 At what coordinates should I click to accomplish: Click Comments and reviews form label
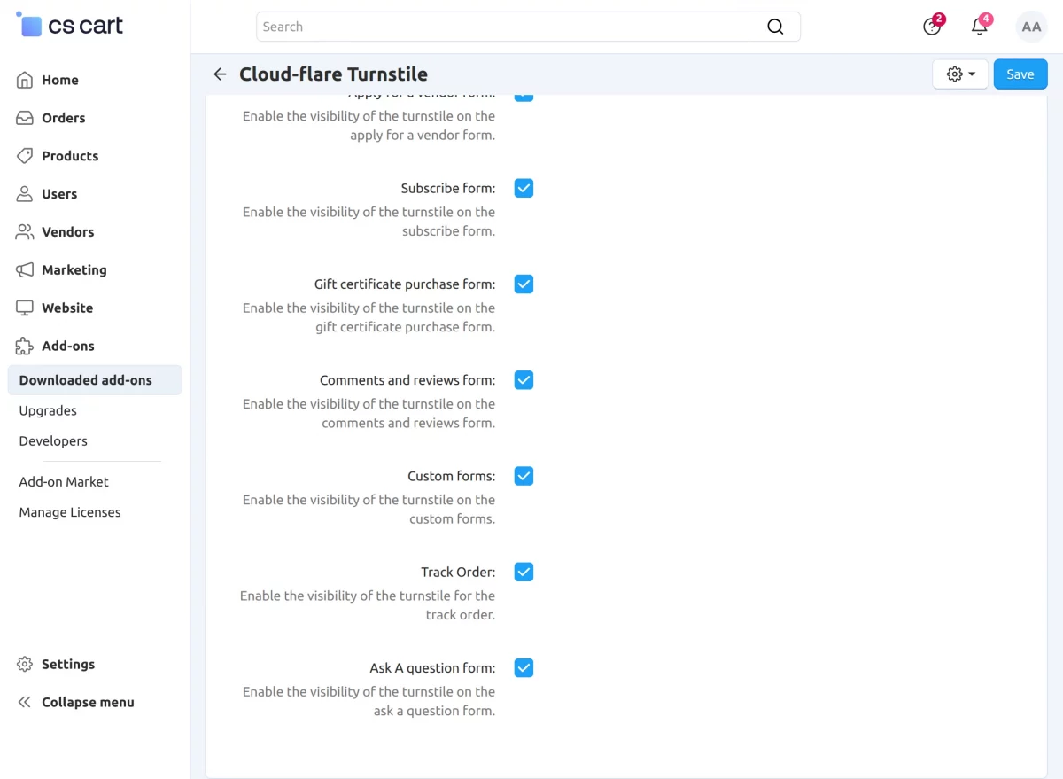(x=407, y=380)
